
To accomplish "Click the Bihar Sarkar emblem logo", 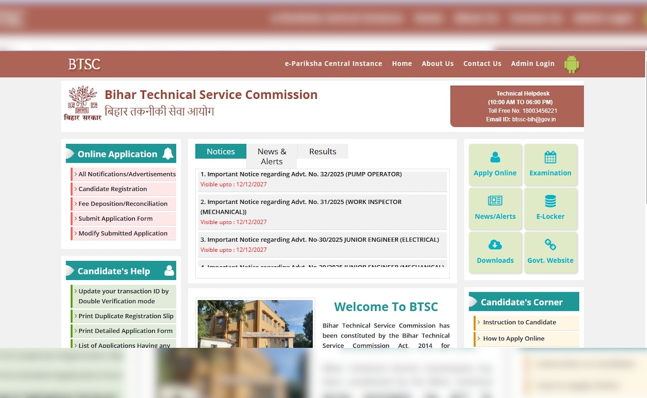I will 82,102.
